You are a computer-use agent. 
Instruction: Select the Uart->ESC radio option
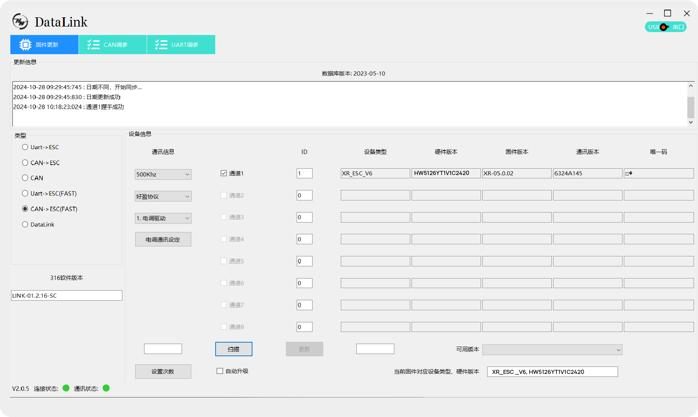(x=25, y=147)
